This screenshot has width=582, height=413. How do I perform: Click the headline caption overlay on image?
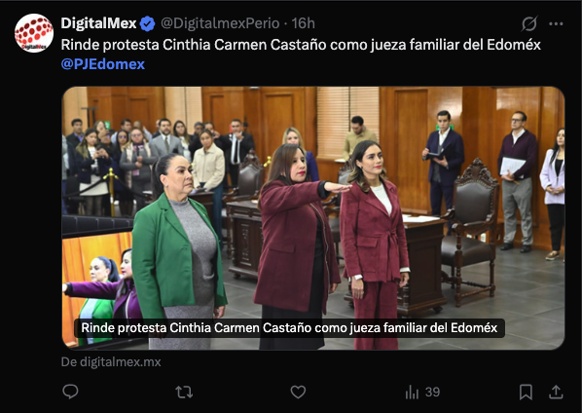click(x=289, y=328)
